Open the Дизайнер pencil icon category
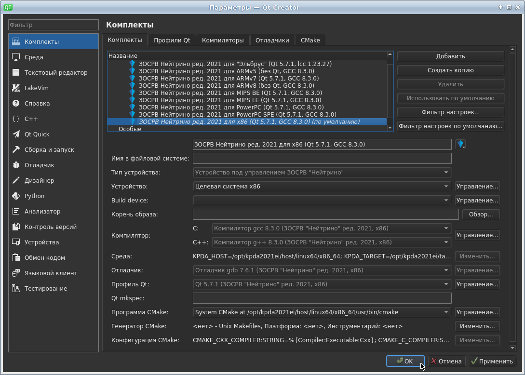525x375 pixels. point(16,181)
